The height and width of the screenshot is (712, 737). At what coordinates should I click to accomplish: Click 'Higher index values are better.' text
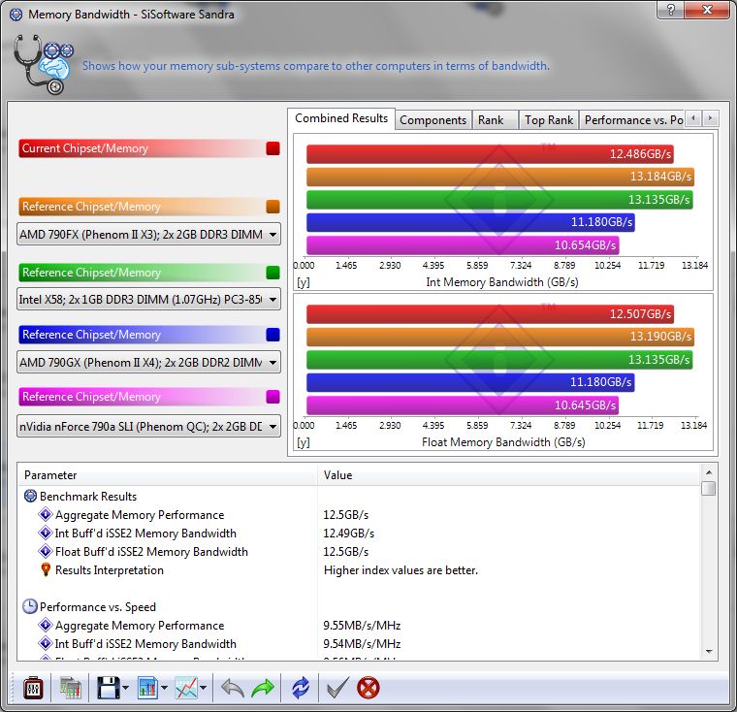(x=401, y=570)
